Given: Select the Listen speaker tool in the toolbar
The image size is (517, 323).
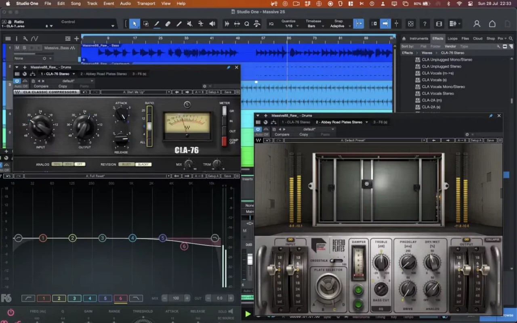Looking at the screenshot, I should [x=212, y=24].
